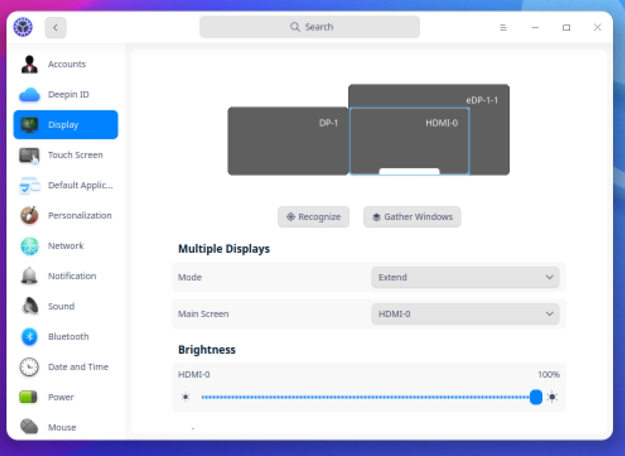The image size is (625, 456).
Task: Open the hamburger main menu
Action: [503, 28]
